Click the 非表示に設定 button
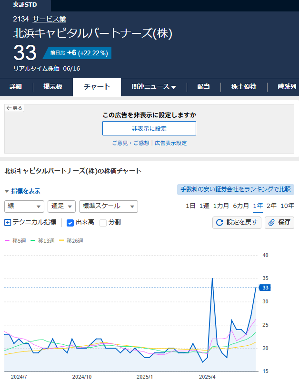 149,128
